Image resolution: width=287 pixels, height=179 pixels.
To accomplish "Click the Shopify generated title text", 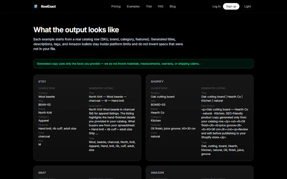I will coord(222,99).
